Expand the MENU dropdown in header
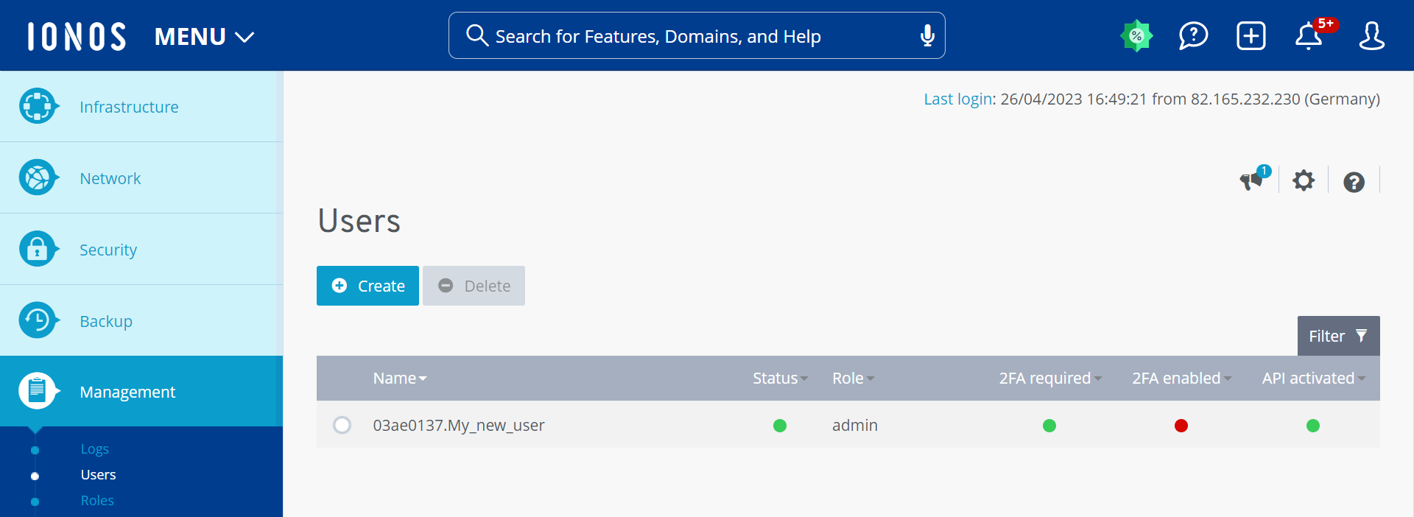 tap(204, 36)
